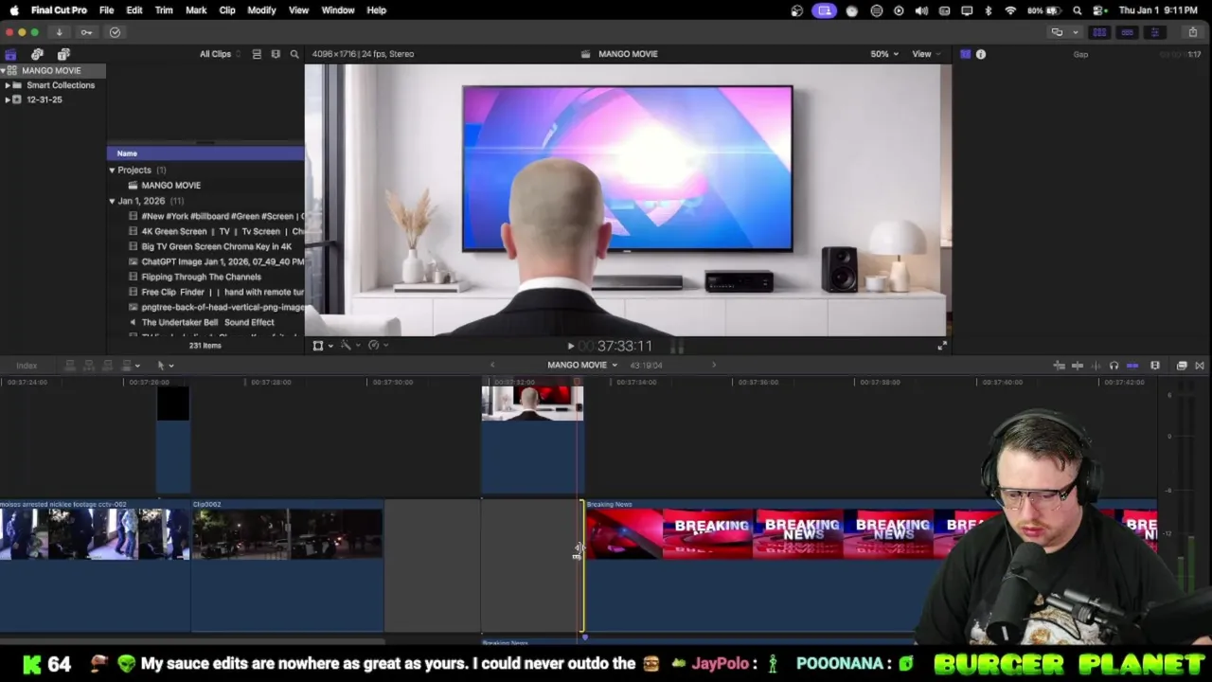This screenshot has height=682, width=1212.
Task: Open the 50% viewer zoom dropdown
Action: tap(884, 54)
